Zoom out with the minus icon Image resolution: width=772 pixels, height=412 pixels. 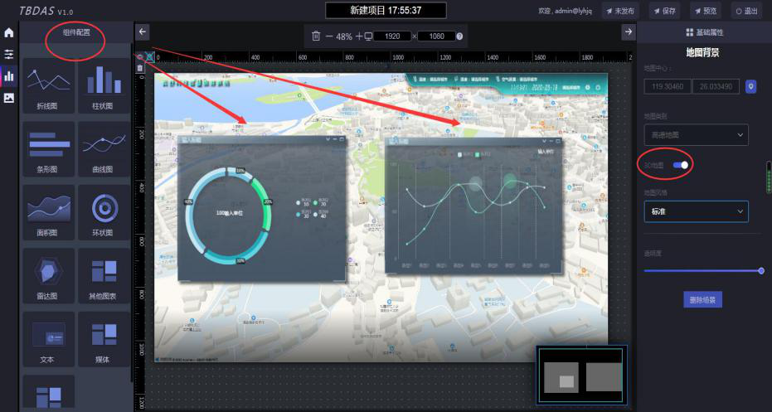(x=329, y=36)
